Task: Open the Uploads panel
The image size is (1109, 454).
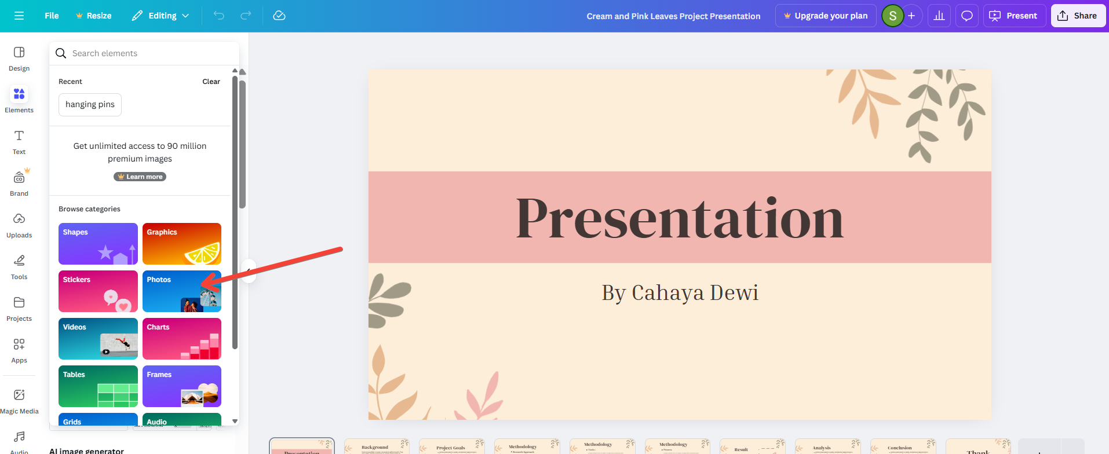Action: (19, 225)
